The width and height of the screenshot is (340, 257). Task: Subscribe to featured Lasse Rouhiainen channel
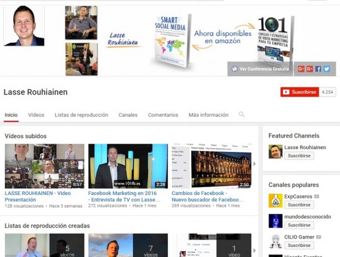299,156
